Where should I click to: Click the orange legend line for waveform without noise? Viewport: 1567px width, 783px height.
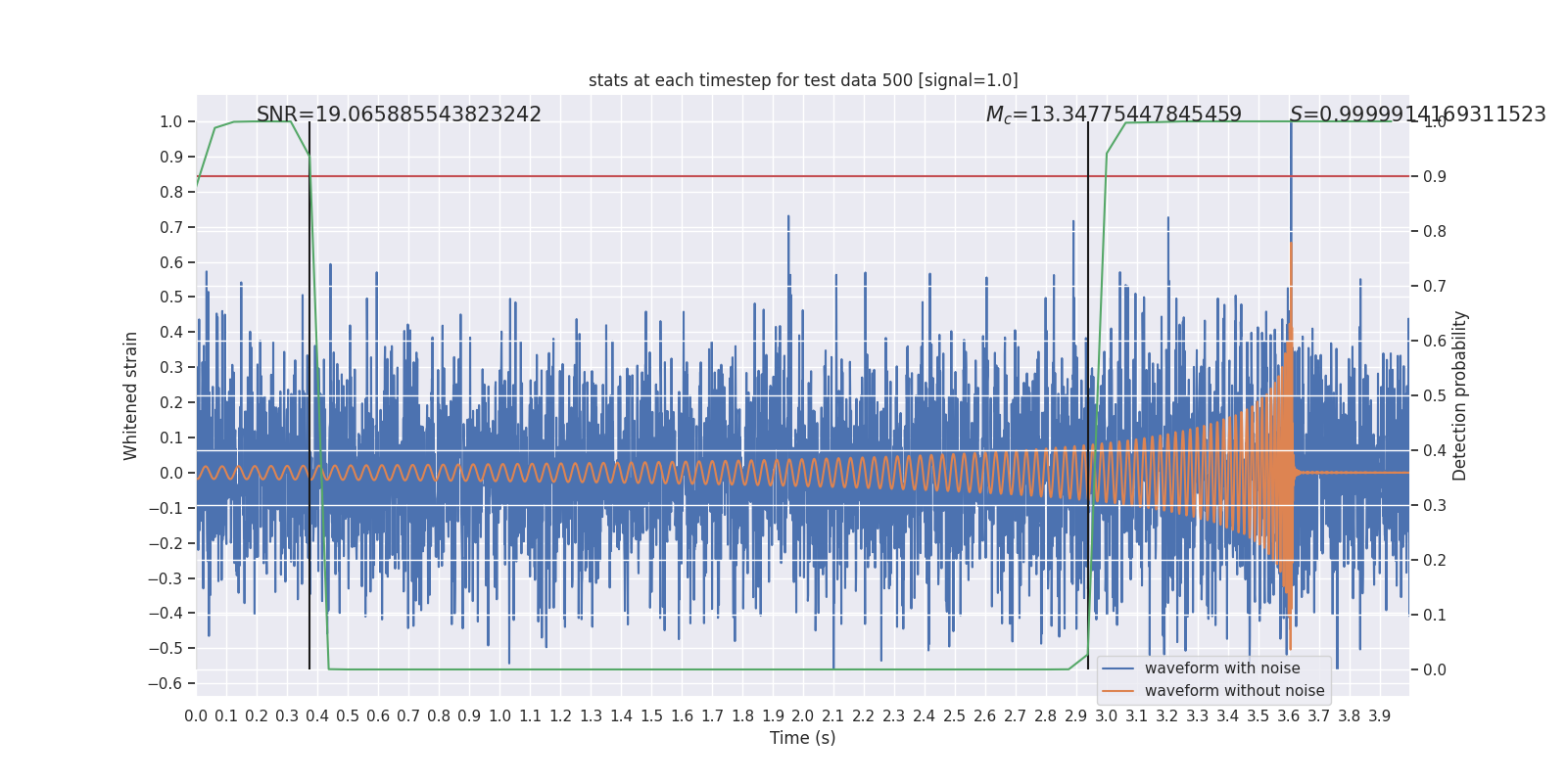click(1117, 691)
